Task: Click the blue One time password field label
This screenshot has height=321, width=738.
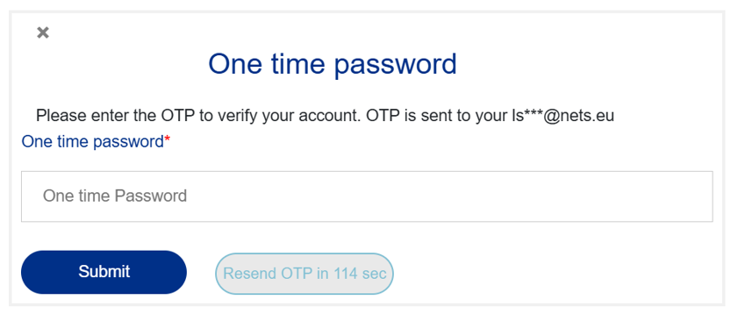Action: click(92, 142)
